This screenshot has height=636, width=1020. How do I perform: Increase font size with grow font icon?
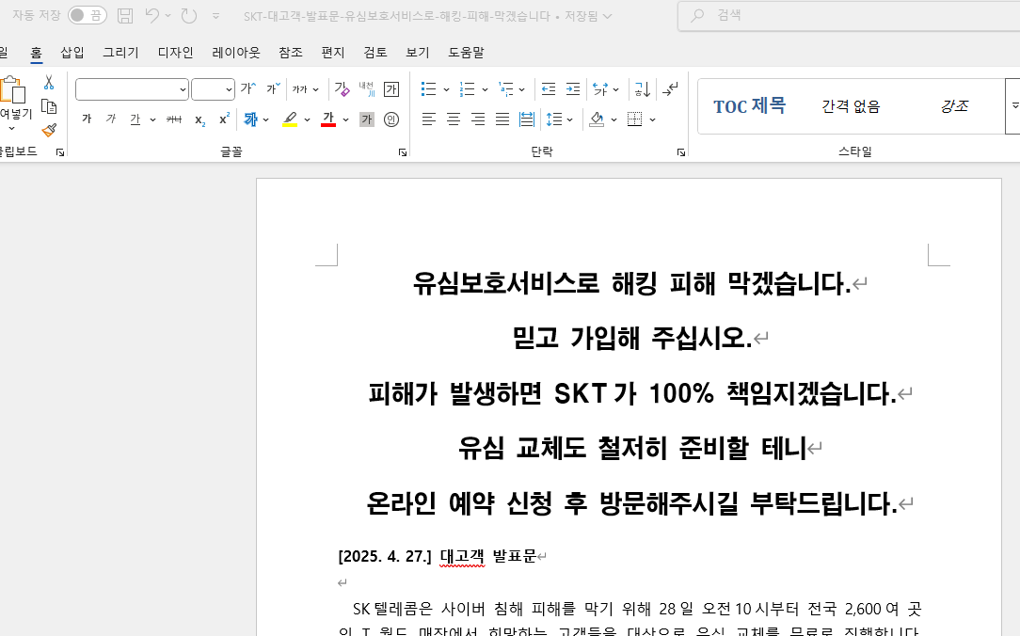[x=248, y=88]
